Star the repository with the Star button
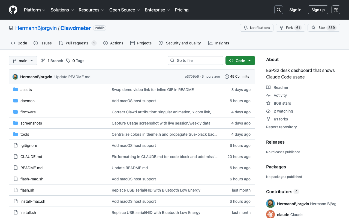349x218 pixels. 324,28
